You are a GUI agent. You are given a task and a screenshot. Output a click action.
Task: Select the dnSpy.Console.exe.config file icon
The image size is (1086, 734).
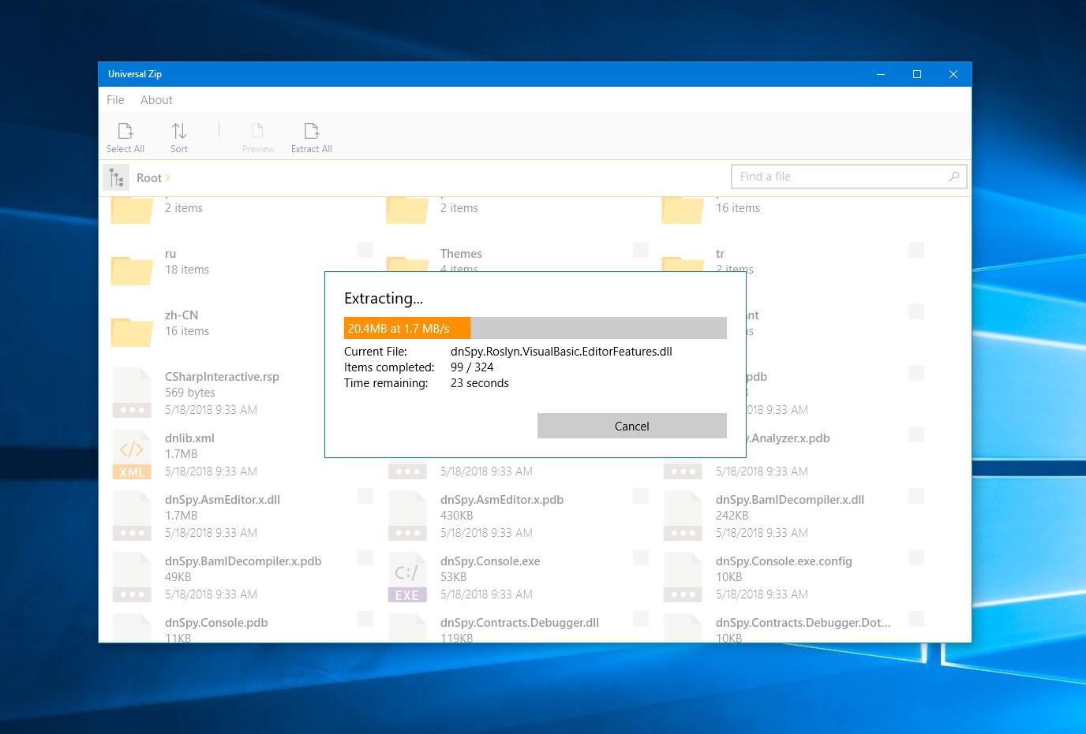[683, 576]
